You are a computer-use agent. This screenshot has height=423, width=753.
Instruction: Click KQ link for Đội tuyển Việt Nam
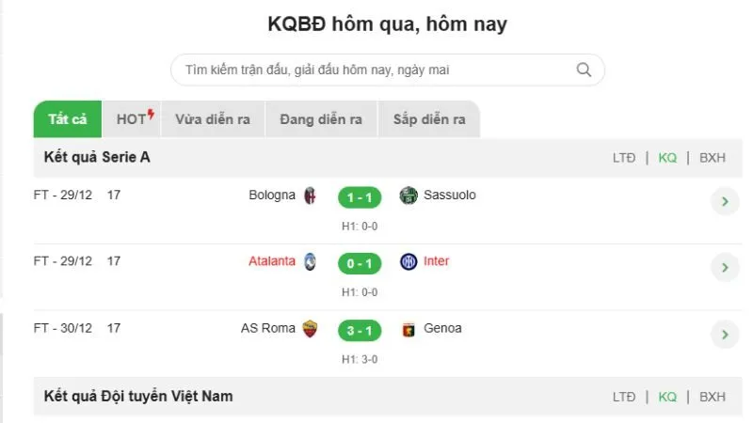(667, 397)
